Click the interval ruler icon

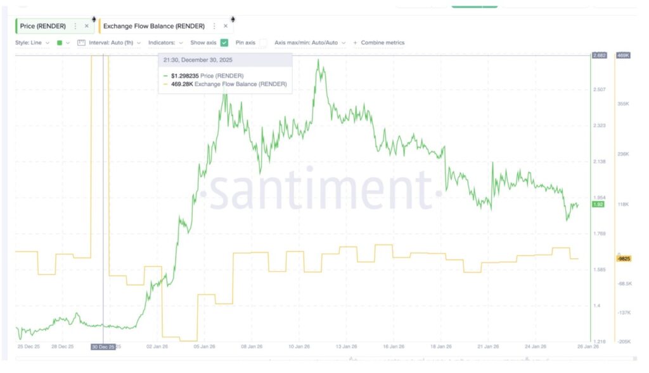81,43
